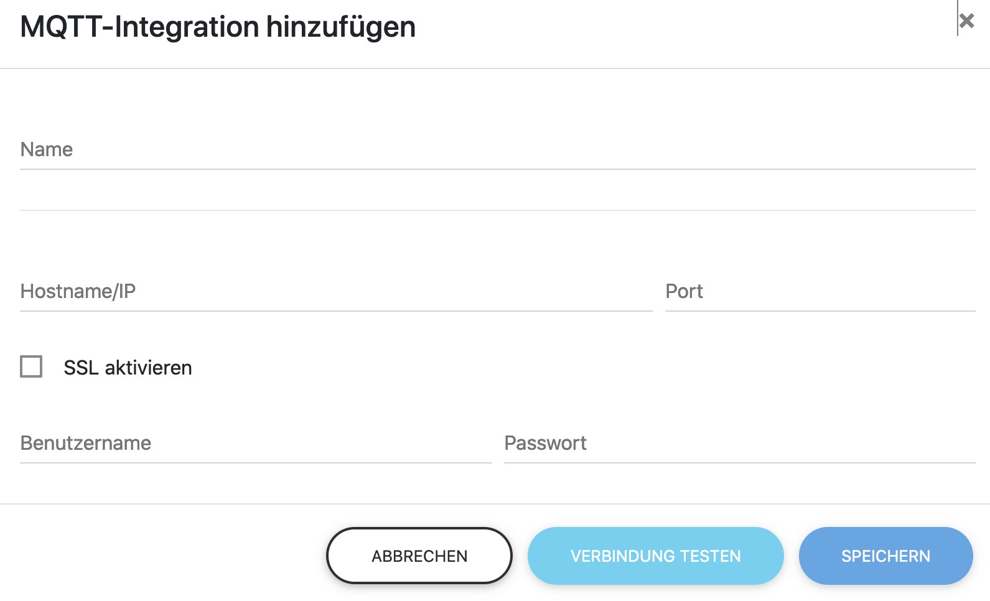This screenshot has width=990, height=601.
Task: Click the empty field below Name
Action: point(498,194)
